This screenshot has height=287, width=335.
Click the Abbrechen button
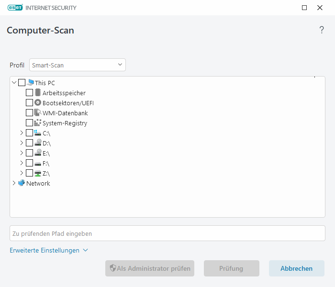point(296,268)
